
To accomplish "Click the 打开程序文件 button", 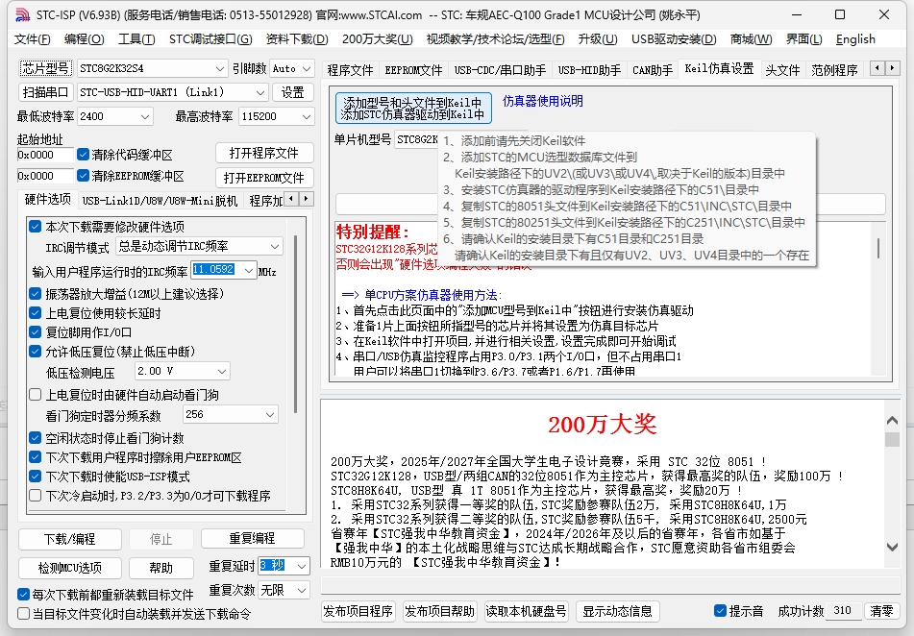I will 264,154.
